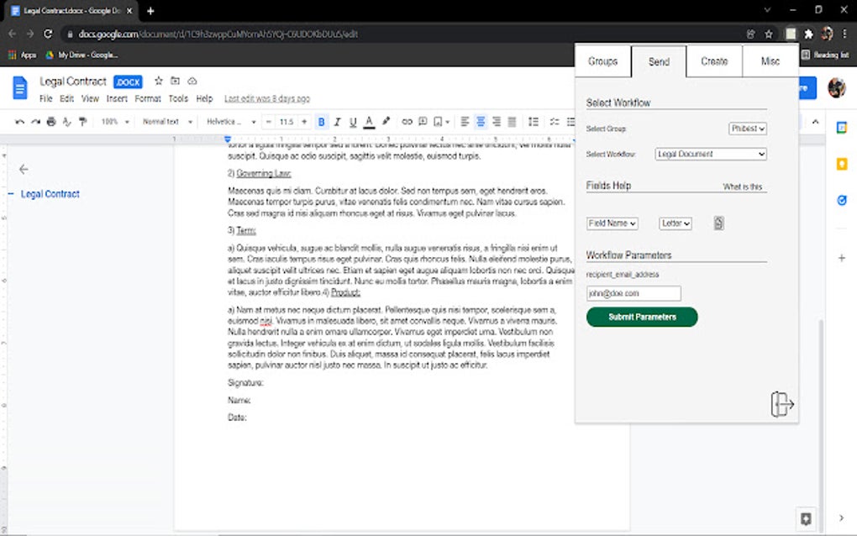Image resolution: width=857 pixels, height=536 pixels.
Task: Click the Add comment icon
Action: point(423,121)
